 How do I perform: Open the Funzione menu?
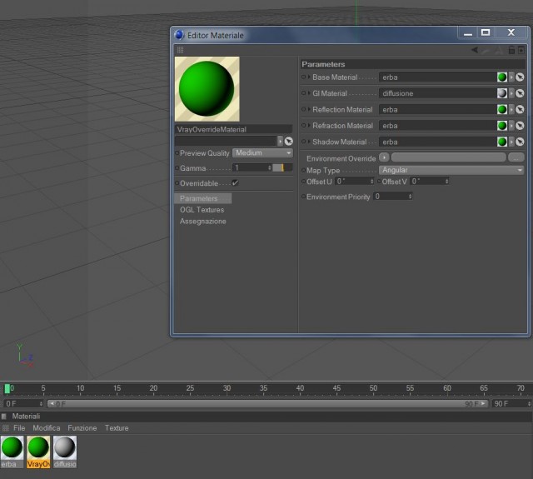(82, 428)
